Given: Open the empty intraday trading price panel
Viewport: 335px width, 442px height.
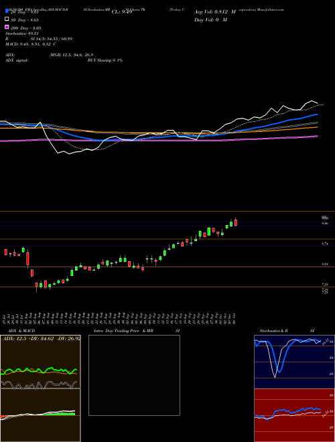Looking at the screenshot, I should (x=134, y=375).
